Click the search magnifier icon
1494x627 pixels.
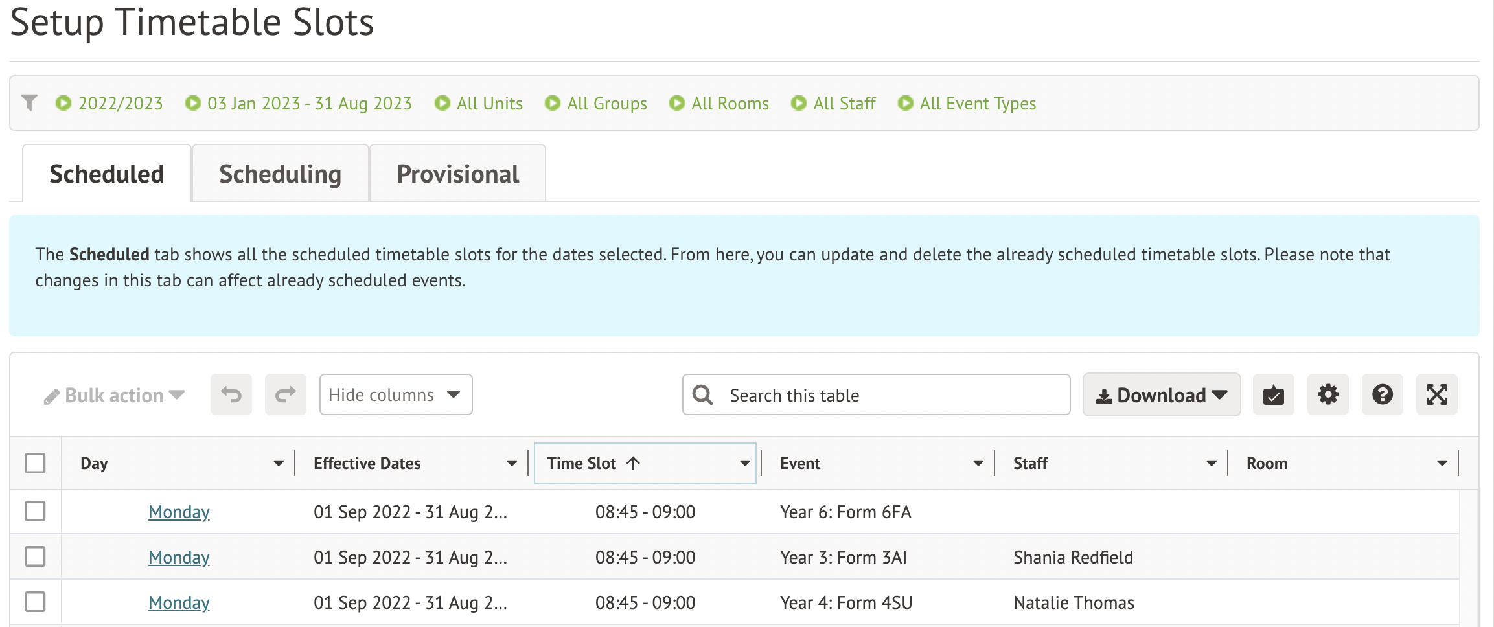(x=702, y=394)
